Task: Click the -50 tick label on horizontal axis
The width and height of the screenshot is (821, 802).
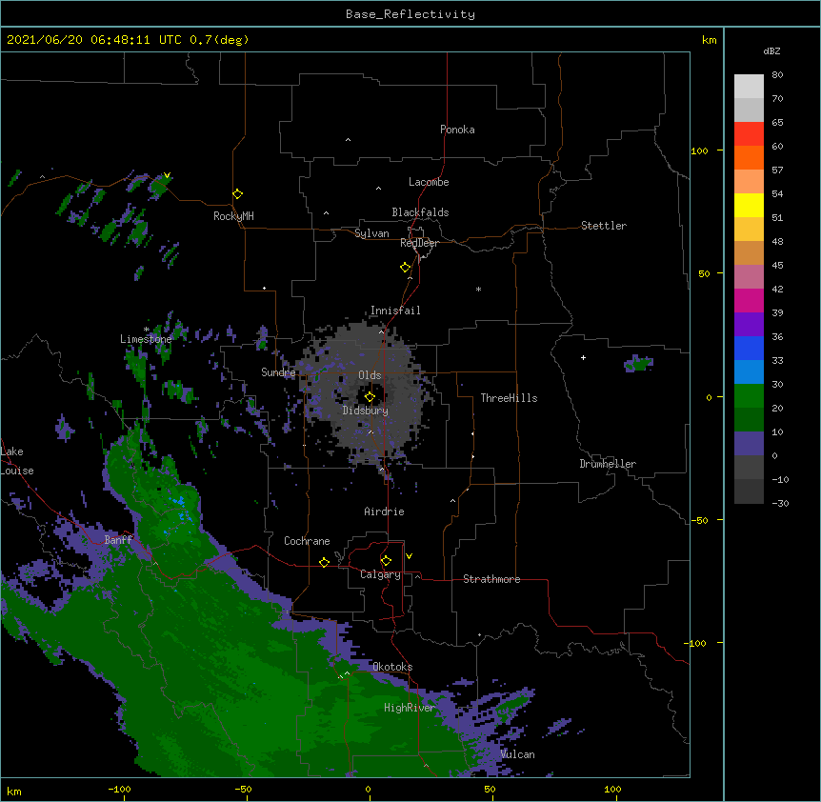Action: pos(243,789)
